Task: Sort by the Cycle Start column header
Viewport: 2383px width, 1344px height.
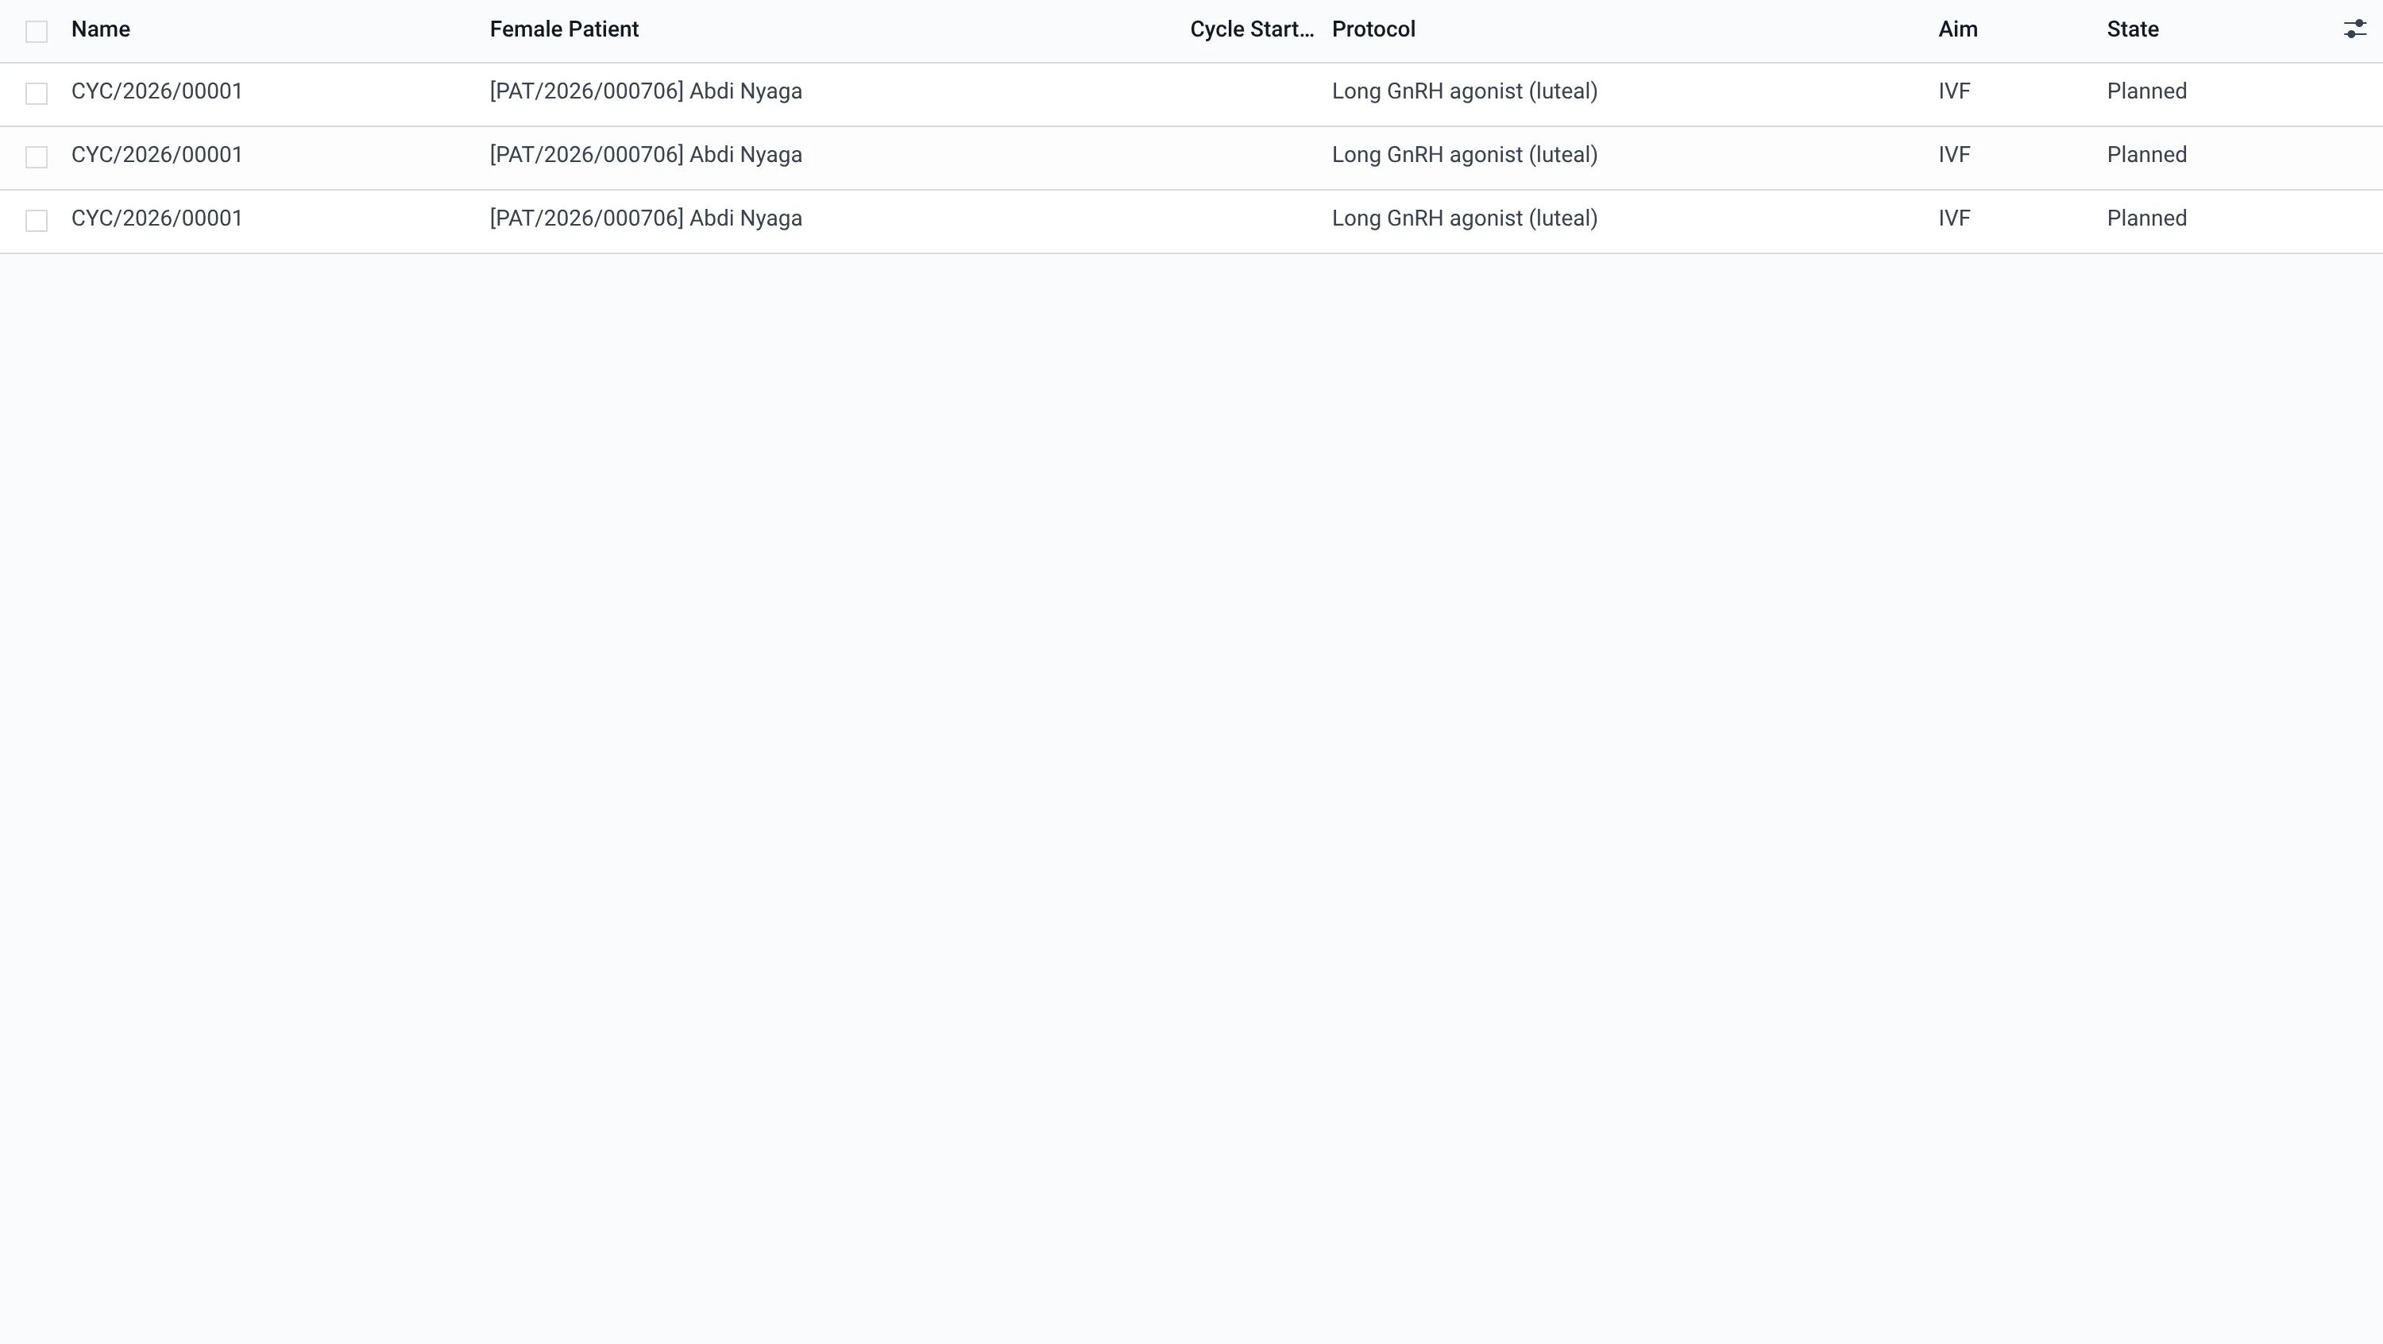Action: coord(1252,29)
